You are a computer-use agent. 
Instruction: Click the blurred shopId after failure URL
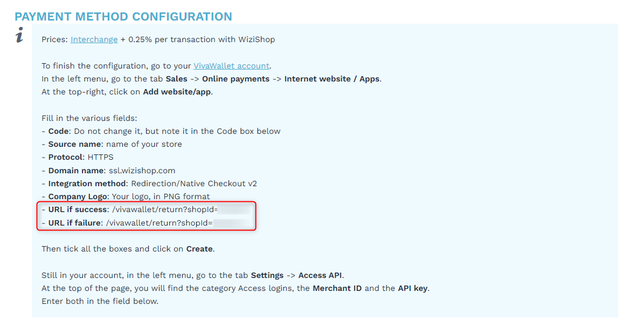click(x=232, y=223)
